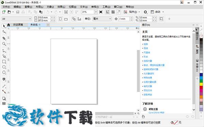
Task: Go to the Welcome Screen via the home icon
Action: [8, 25]
